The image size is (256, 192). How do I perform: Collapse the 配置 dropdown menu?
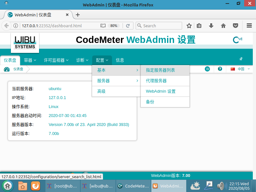(102, 60)
